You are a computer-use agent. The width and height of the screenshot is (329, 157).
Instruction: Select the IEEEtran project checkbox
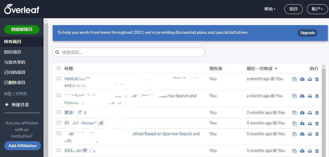[59, 150]
